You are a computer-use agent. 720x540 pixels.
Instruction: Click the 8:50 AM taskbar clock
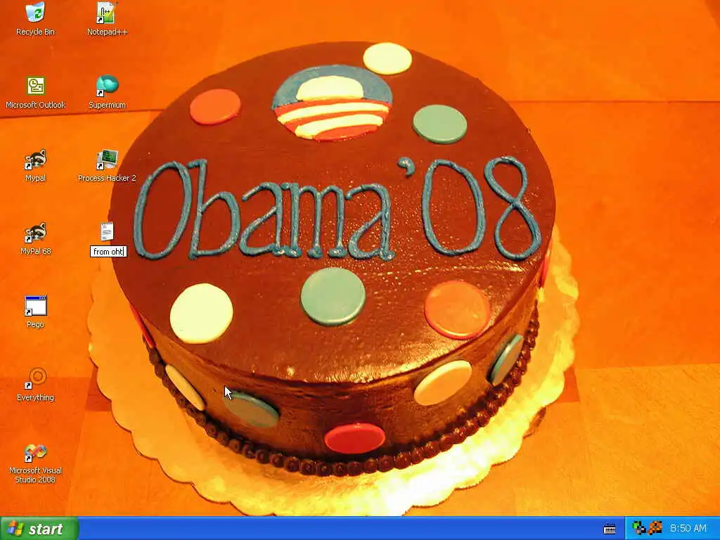click(x=688, y=529)
